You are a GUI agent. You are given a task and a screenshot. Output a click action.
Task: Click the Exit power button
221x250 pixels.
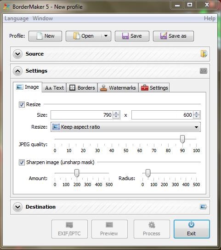pos(192,229)
